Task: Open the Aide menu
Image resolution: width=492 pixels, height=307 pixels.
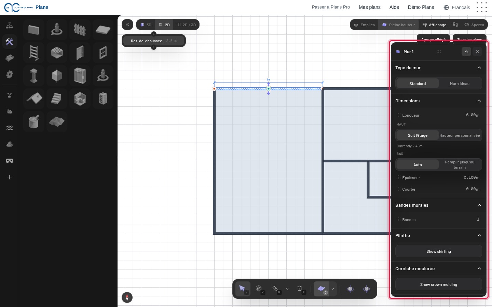Action: coord(394,7)
